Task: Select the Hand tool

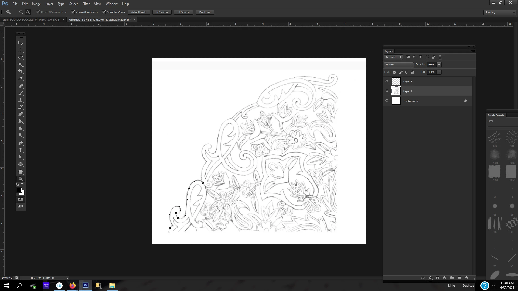Action: 21,172
